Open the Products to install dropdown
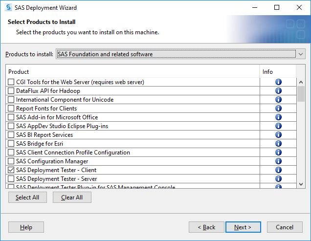Image resolution: width=311 pixels, height=241 pixels. 180,54
